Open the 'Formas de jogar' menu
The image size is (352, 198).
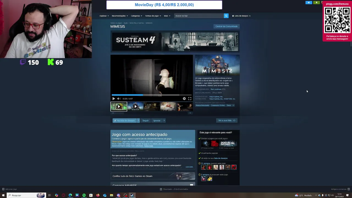pos(153,16)
